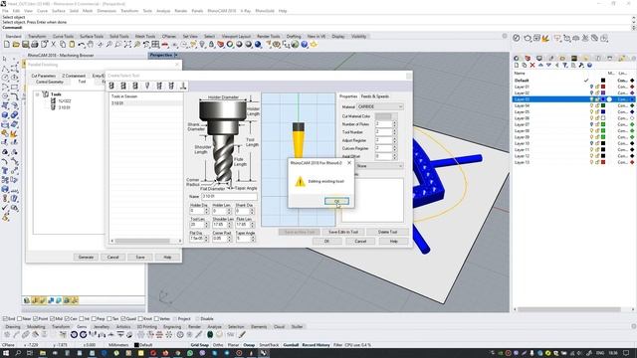Click the Save icon in Standard toolbar
637x358 pixels.
25,44
